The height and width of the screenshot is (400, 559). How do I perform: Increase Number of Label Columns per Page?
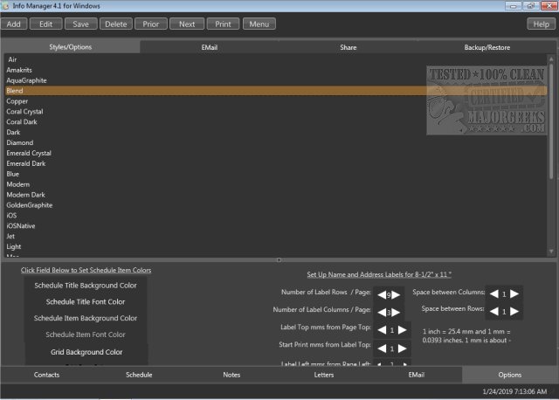[395, 312]
